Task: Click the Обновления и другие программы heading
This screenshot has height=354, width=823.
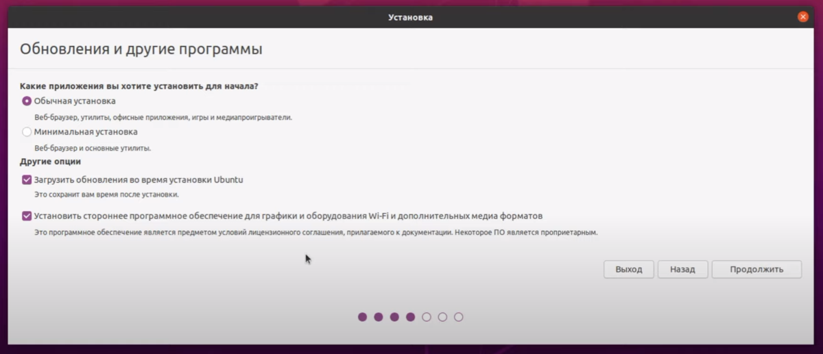Action: click(141, 49)
